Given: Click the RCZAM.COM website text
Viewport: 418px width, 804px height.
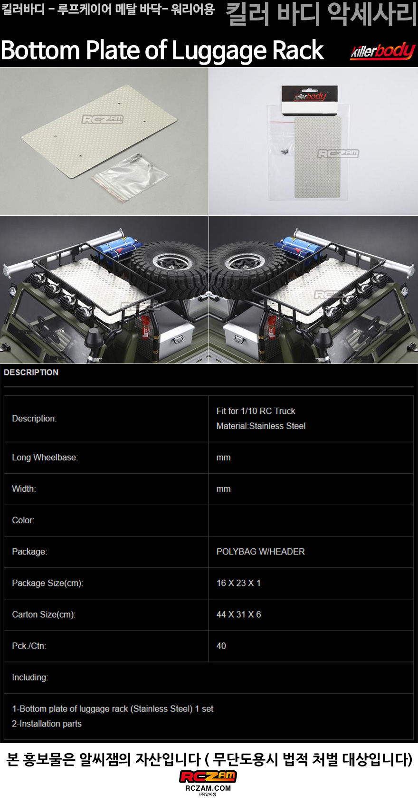Looking at the screenshot, I should tap(208, 788).
